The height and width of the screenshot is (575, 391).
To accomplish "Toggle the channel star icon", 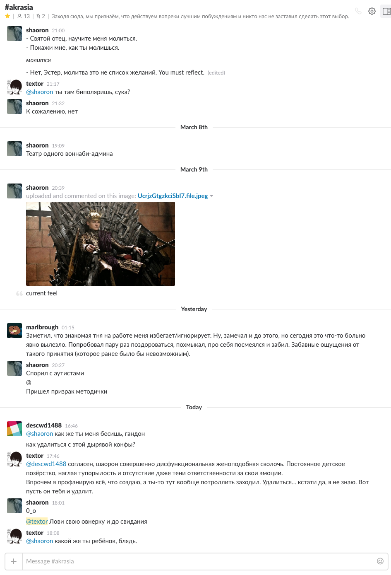I will click(7, 16).
